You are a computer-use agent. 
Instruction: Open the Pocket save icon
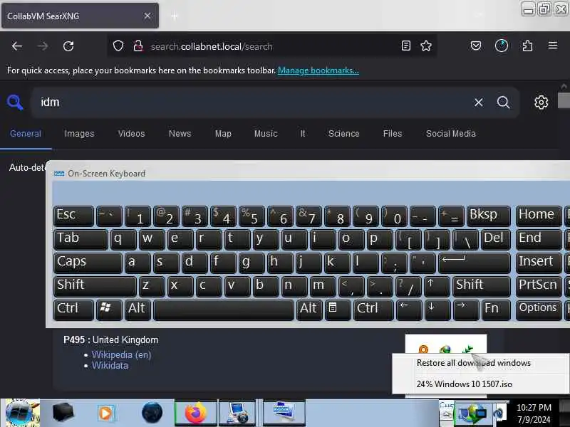pyautogui.click(x=476, y=46)
